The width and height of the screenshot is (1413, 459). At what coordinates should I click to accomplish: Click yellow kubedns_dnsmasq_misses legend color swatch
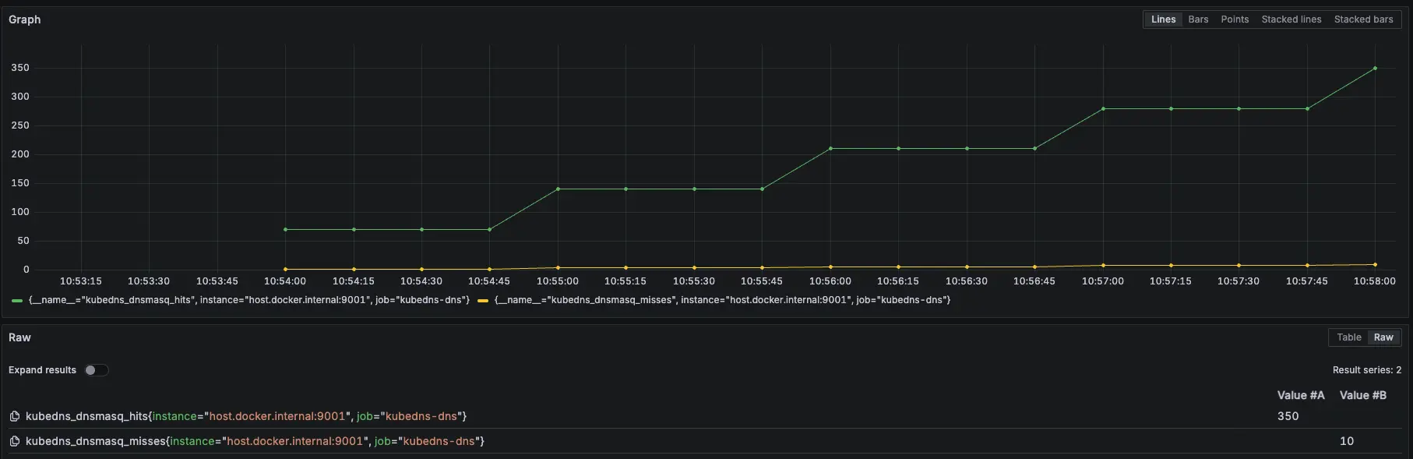483,300
